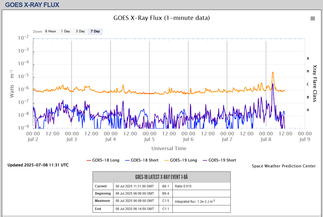323x217 pixels.
Task: Click the Jul 5 date label on axis
Action: tap(149, 139)
